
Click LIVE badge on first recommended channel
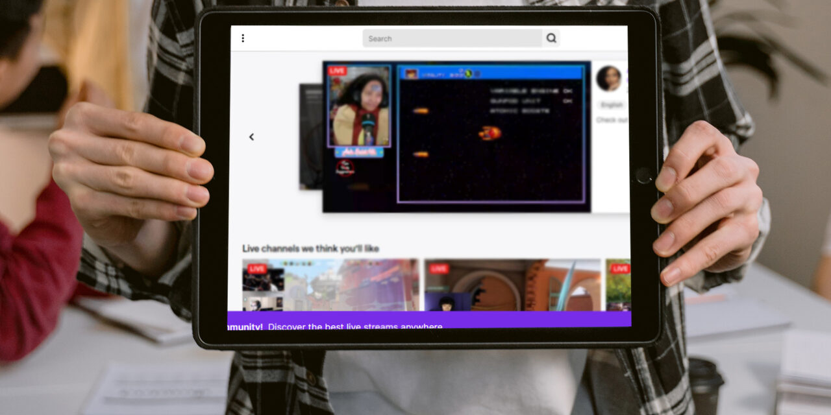click(256, 268)
